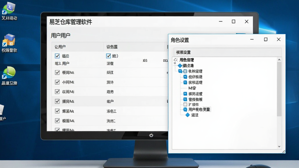299x168 pixels.
Task: Sort by the 设色置 column header
Action: click(134, 47)
